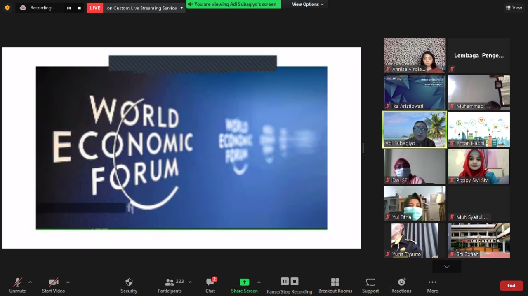Expand View Options dropdown
528x296 pixels.
pos(308,4)
